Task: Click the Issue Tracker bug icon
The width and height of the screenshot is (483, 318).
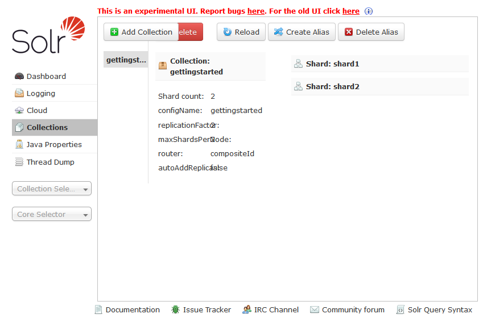Action: (x=176, y=309)
